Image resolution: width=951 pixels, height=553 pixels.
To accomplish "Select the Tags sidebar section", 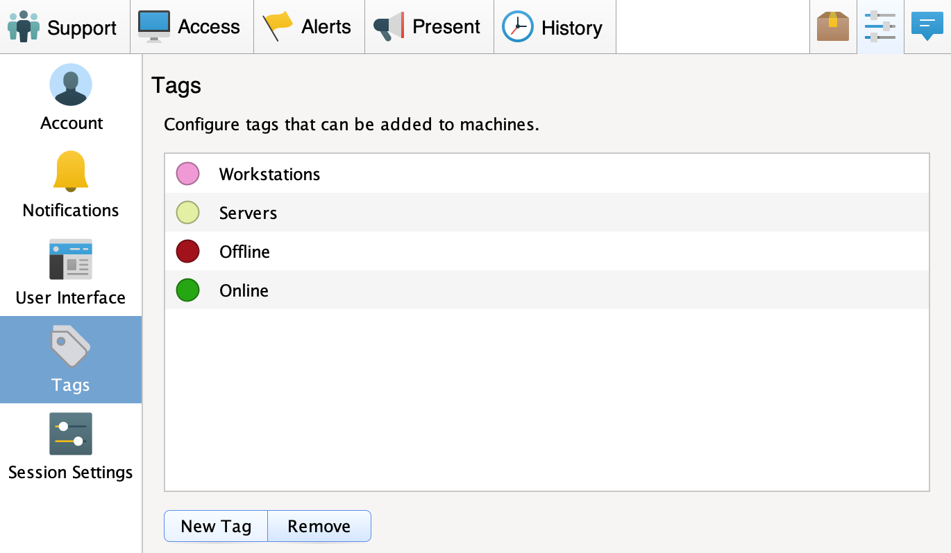I will point(71,360).
